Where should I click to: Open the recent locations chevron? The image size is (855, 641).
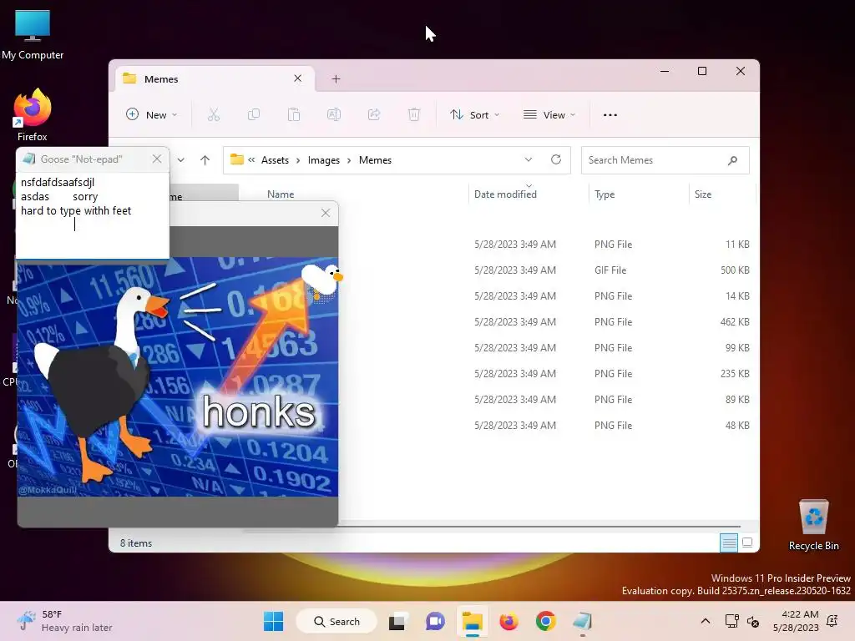coord(181,160)
